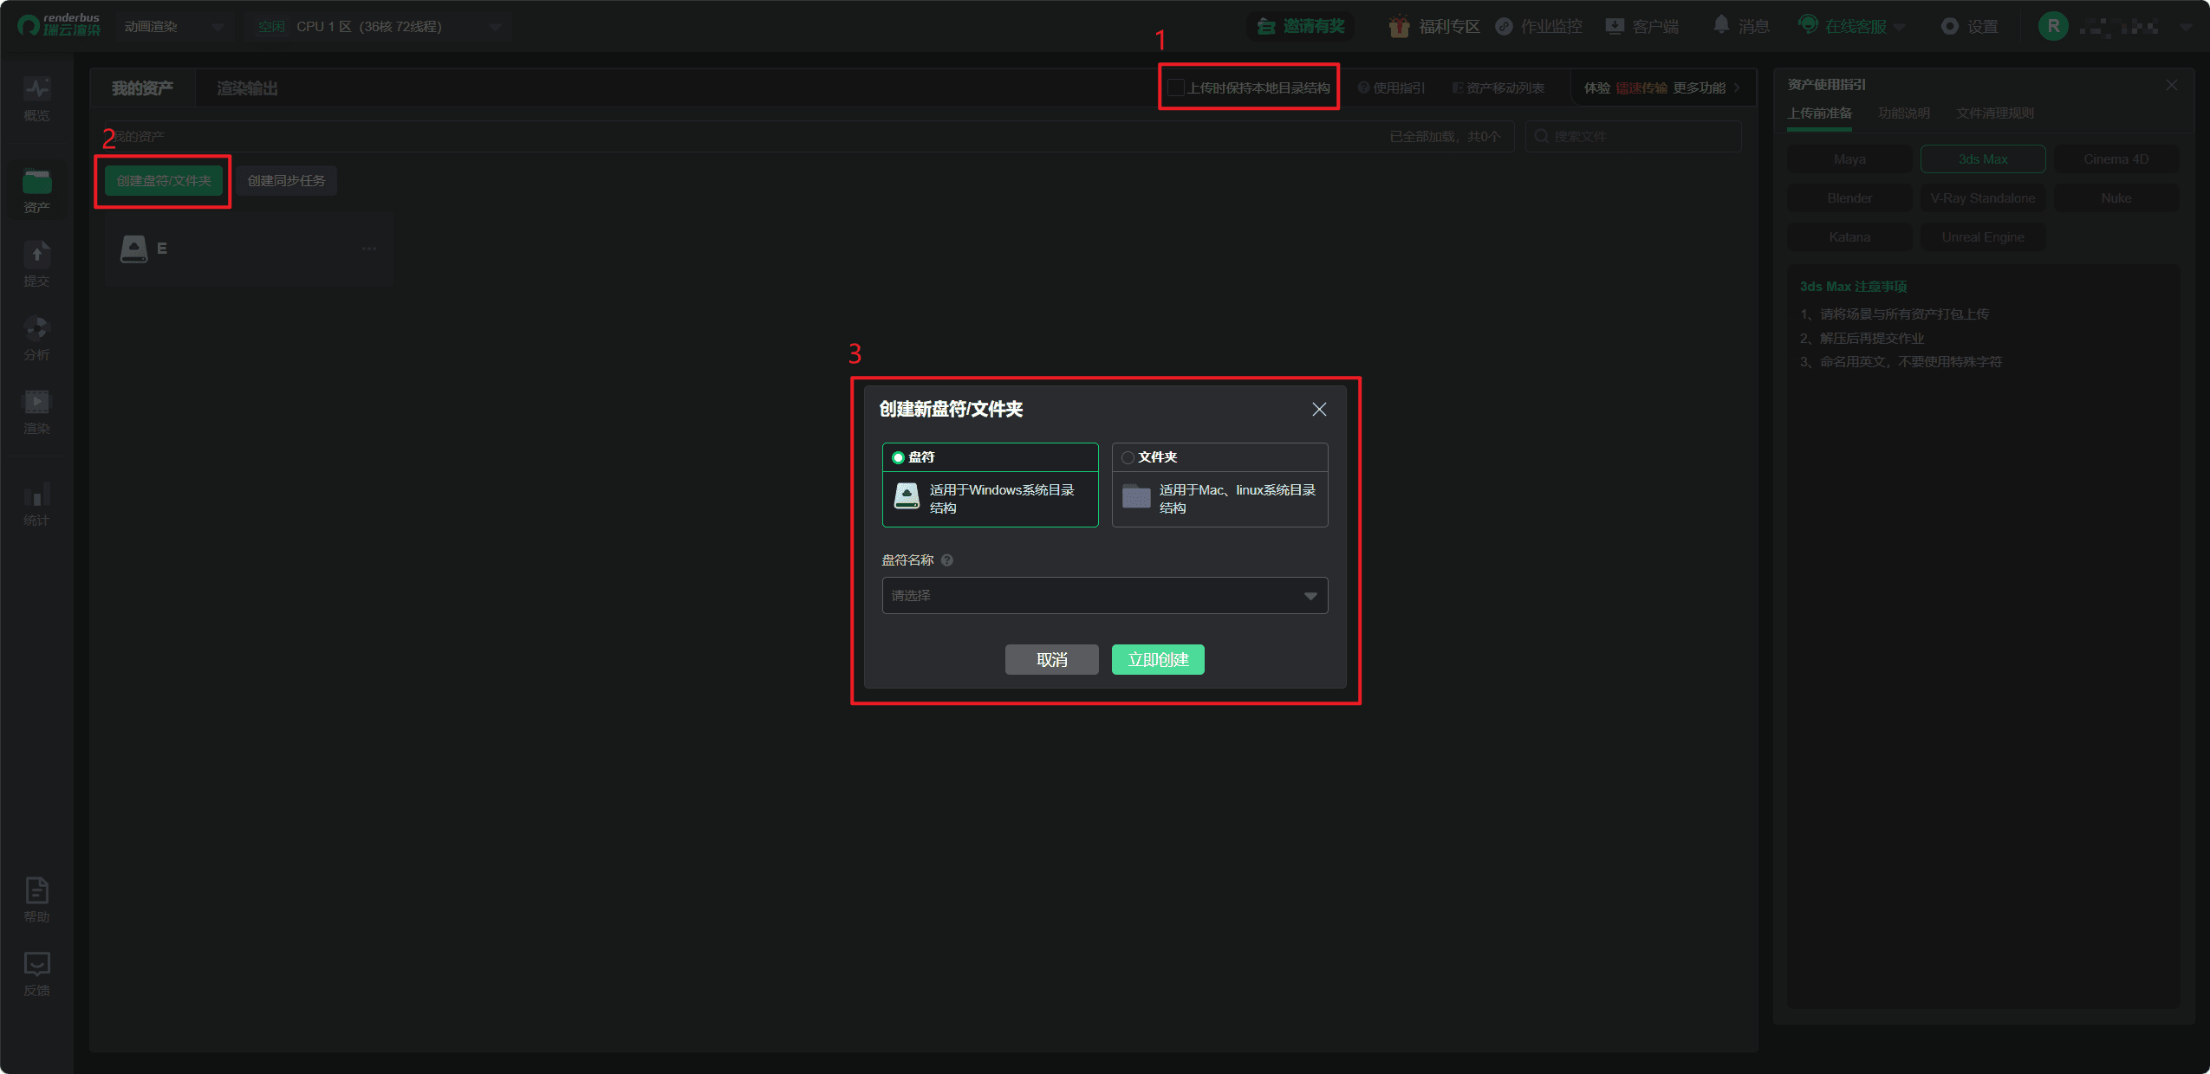The image size is (2210, 1074).
Task: Select the Blender software button
Action: tap(1849, 198)
